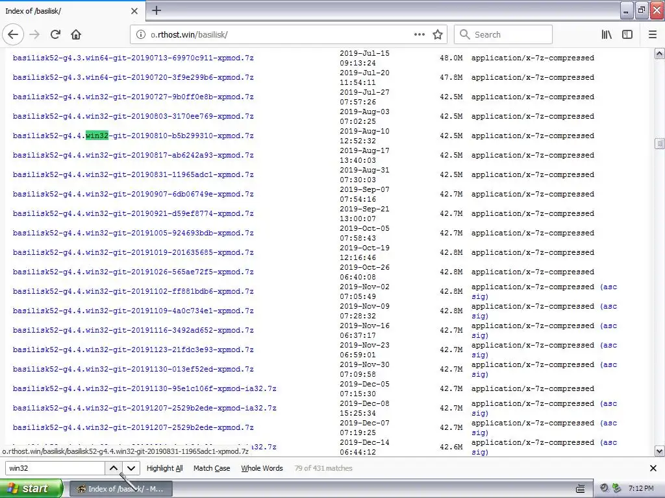Click the vertical scrollbar thumb
This screenshot has height=498, width=665.
click(659, 143)
